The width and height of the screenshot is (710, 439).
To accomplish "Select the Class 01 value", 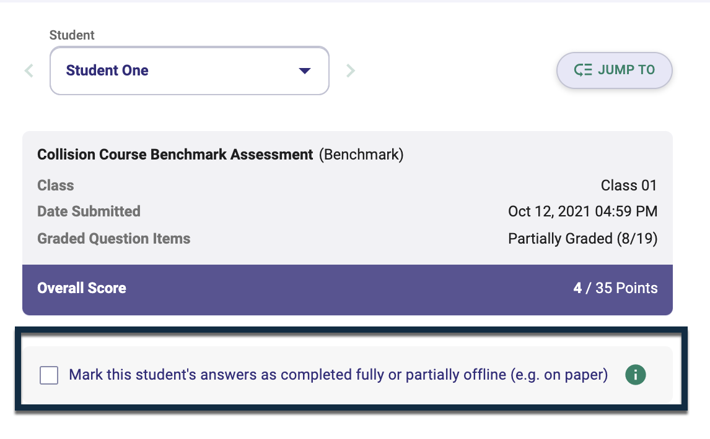I will coord(629,185).
